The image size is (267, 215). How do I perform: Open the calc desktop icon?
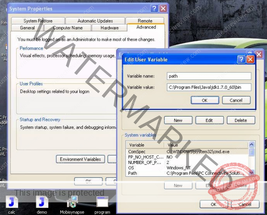pos(12,205)
